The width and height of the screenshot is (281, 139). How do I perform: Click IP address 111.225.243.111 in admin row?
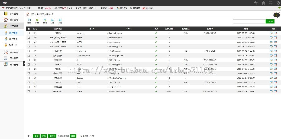(210, 92)
